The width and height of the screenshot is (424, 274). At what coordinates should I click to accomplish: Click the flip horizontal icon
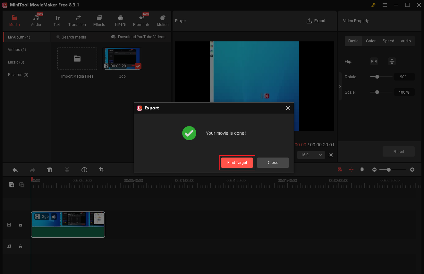[x=374, y=61]
